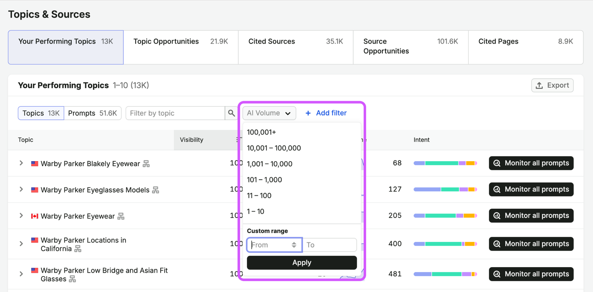Click the cluster icon after Low Bridge and Asian Fit Glasses
The width and height of the screenshot is (593, 292).
(73, 279)
